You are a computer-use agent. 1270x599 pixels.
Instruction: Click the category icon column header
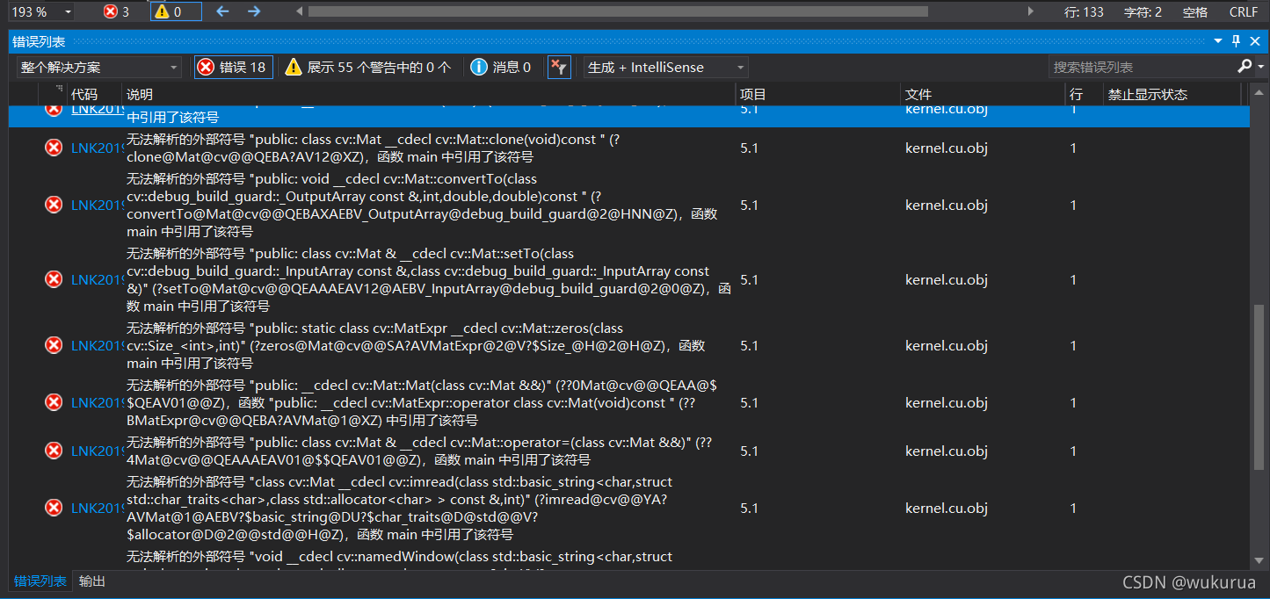[x=53, y=94]
